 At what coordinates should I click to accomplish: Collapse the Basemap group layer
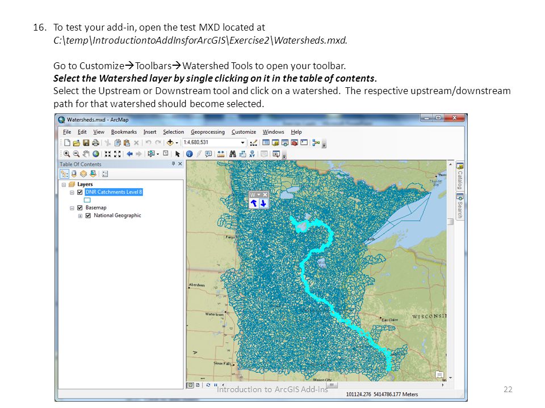tap(72, 208)
